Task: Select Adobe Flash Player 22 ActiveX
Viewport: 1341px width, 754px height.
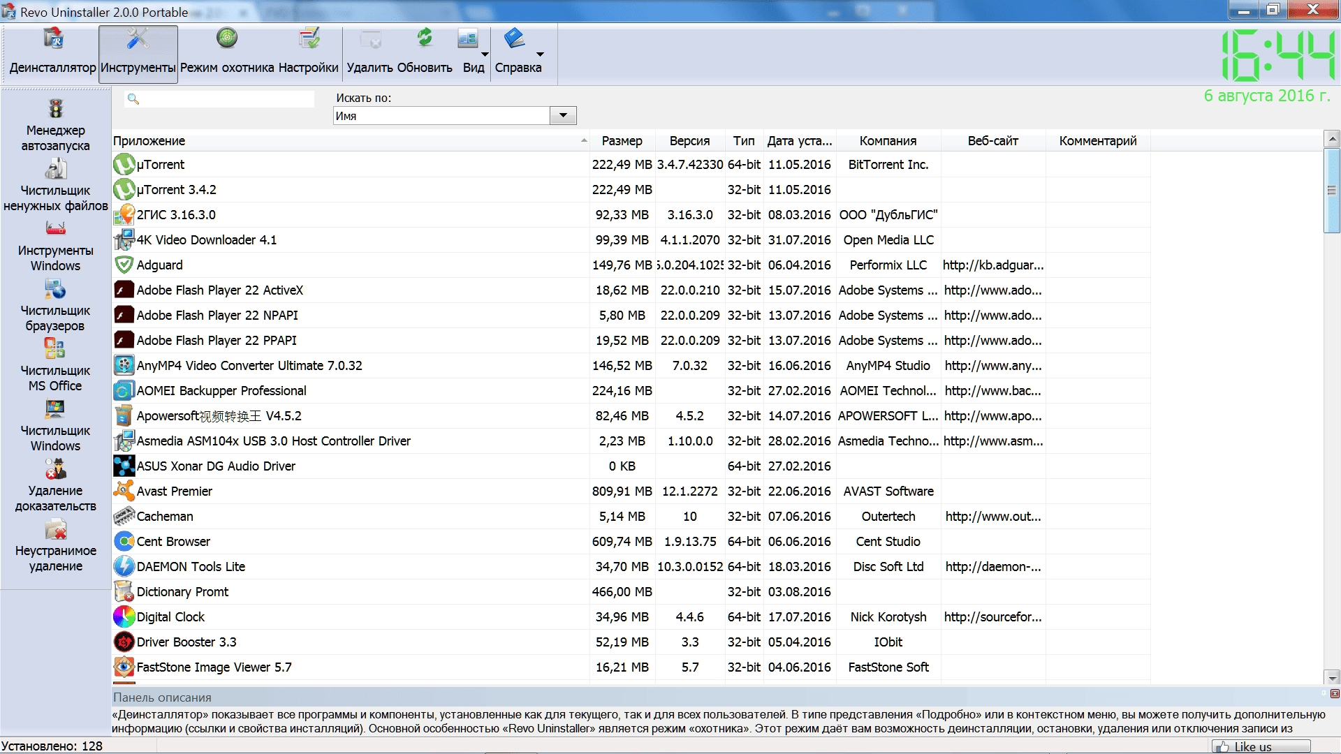Action: click(631, 290)
